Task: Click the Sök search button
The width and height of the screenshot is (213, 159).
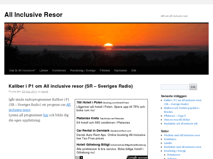Action: (193, 87)
